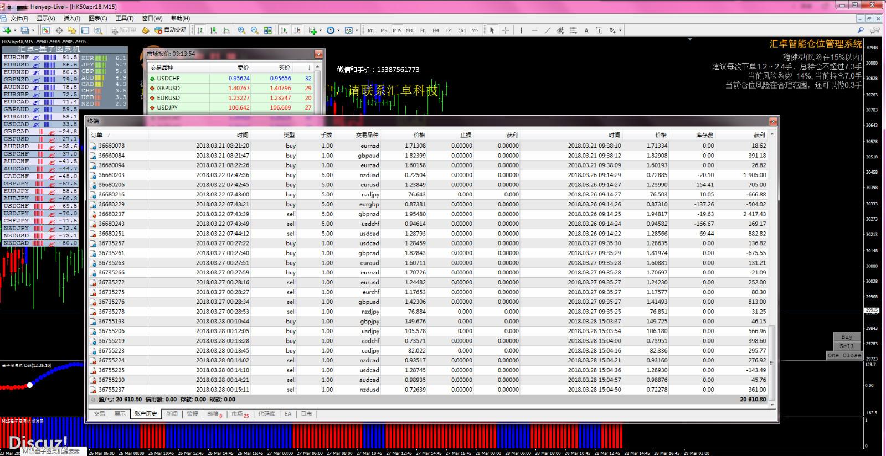Switch timeframe to M15
Screen dimensions: 886x456
point(397,30)
